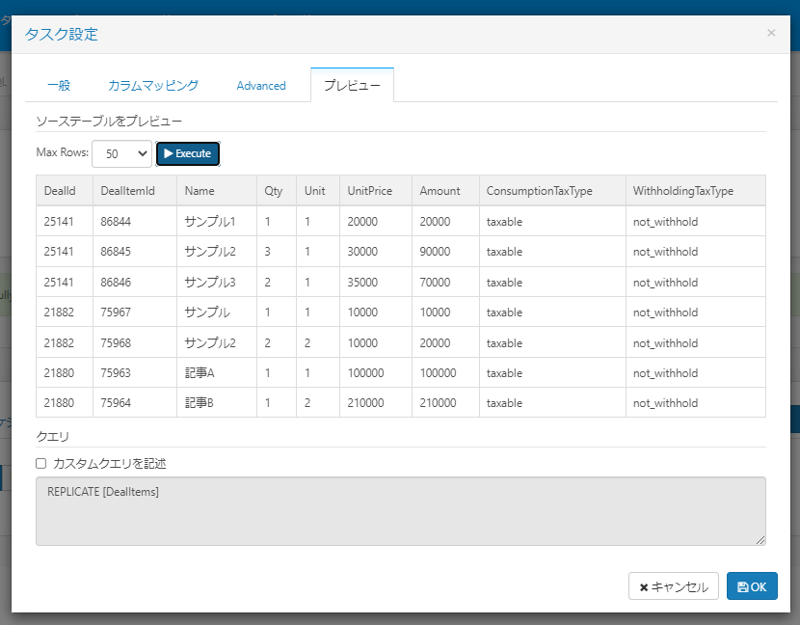Click the ConsumptionTaxType column header
The height and width of the screenshot is (625, 800).
coord(552,190)
